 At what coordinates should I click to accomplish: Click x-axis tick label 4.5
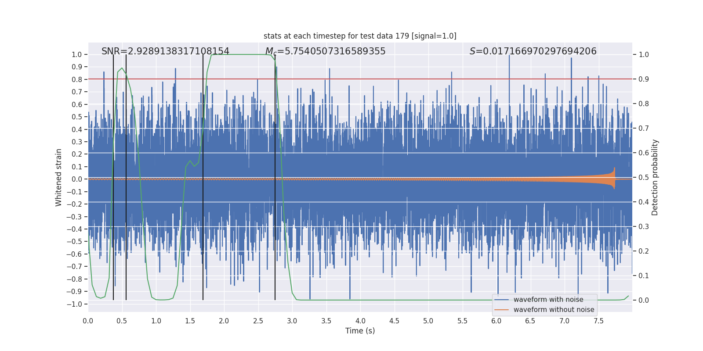(394, 321)
